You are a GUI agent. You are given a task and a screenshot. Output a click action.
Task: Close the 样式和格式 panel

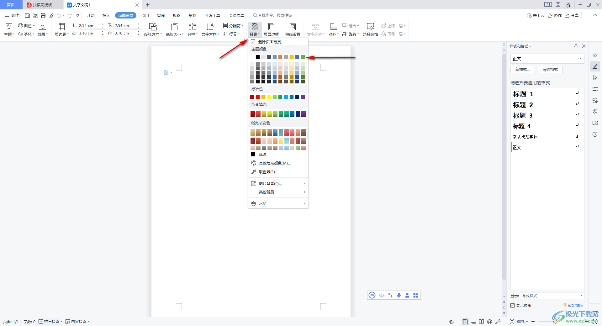click(584, 46)
